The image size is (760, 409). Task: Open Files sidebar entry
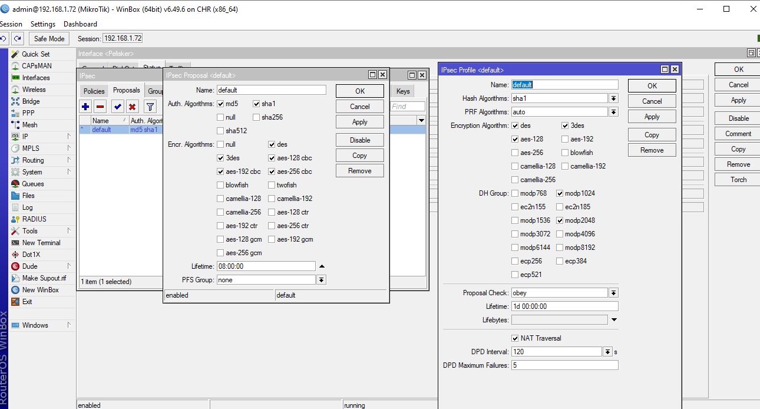pyautogui.click(x=28, y=196)
